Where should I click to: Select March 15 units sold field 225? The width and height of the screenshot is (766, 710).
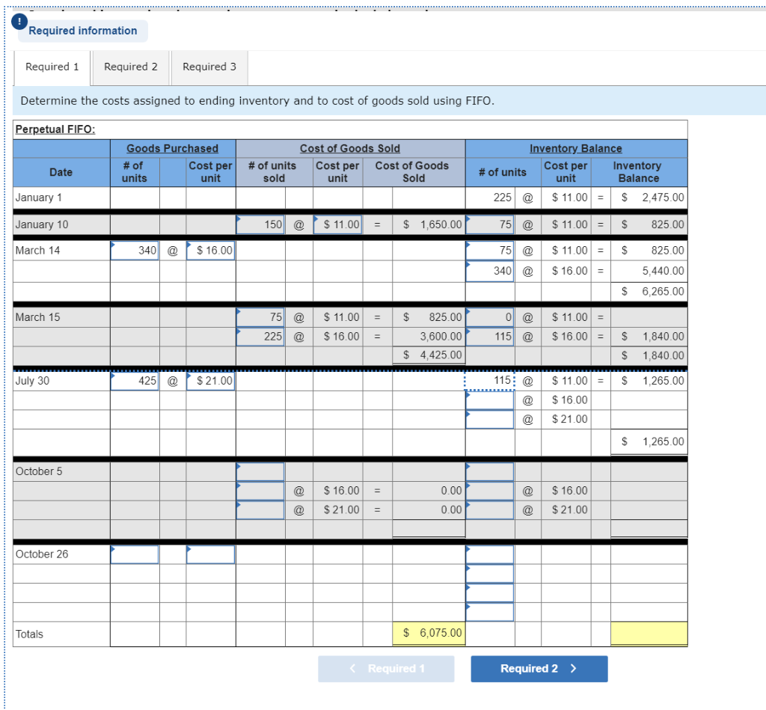(x=260, y=337)
